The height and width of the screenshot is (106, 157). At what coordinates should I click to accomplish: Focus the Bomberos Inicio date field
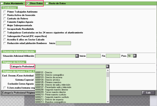point(63,43)
